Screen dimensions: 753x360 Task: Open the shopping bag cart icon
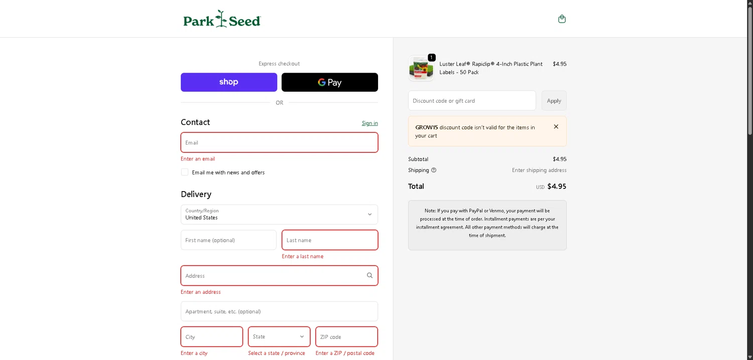(x=562, y=19)
